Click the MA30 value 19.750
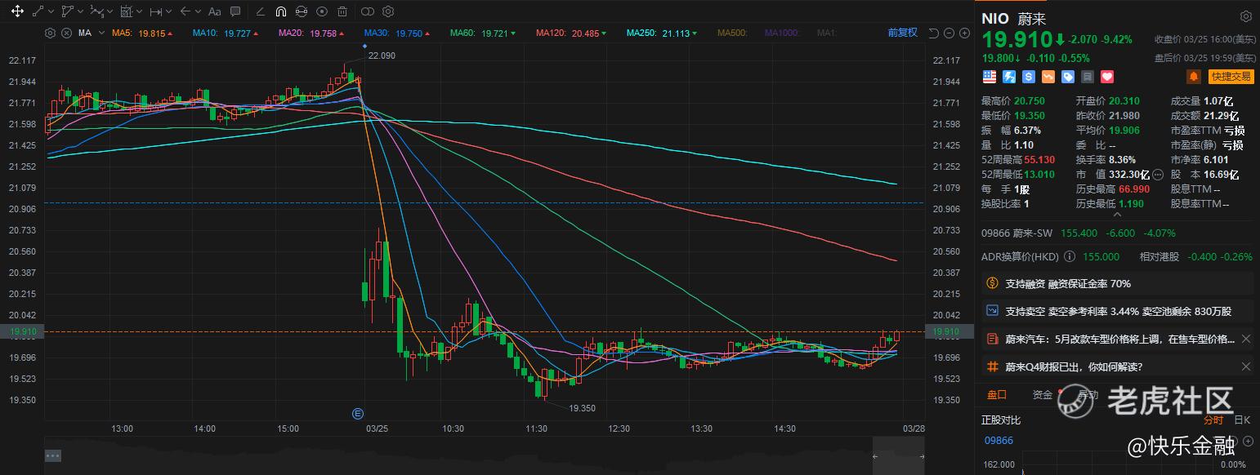 [409, 33]
